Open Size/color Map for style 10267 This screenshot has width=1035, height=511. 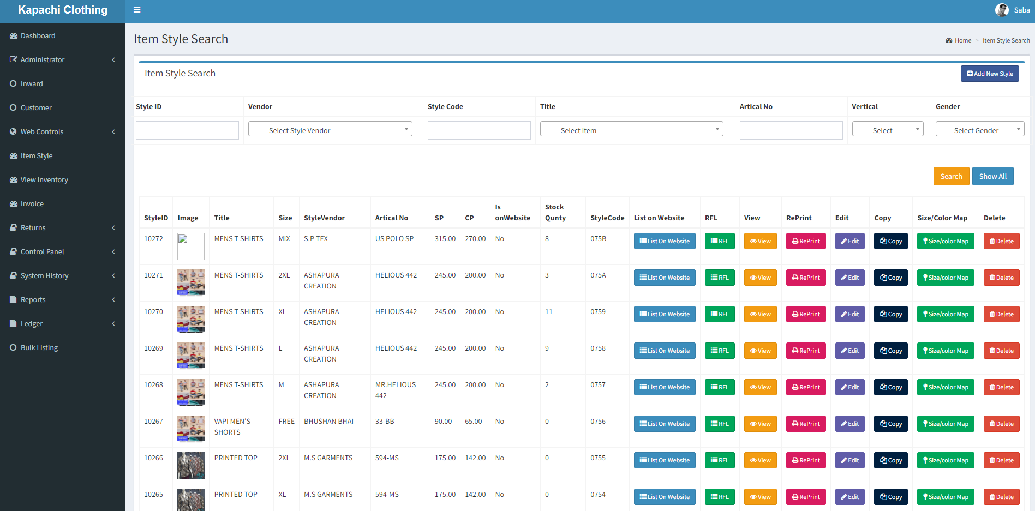coord(946,424)
